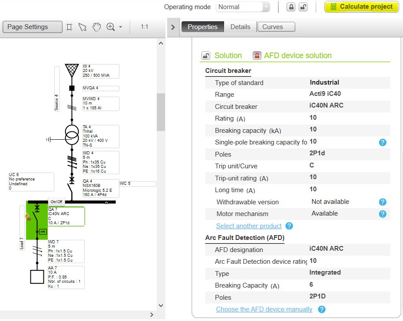This screenshot has width=403, height=321.
Task: Toggle the Solution unlock padlock
Action: click(x=205, y=56)
